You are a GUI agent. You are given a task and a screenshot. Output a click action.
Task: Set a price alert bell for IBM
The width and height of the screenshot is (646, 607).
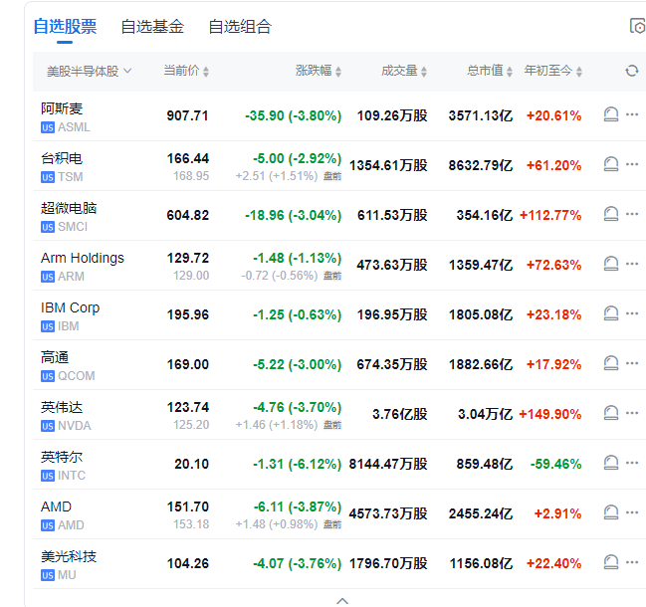click(611, 313)
